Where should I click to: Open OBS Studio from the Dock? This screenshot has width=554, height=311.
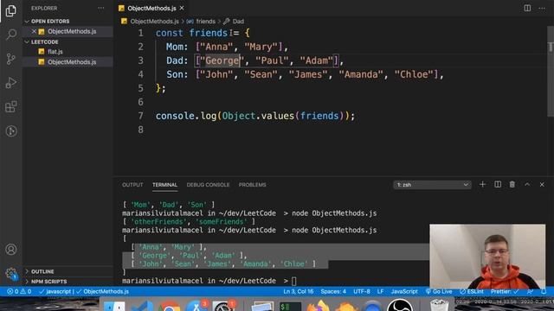[x=400, y=305]
